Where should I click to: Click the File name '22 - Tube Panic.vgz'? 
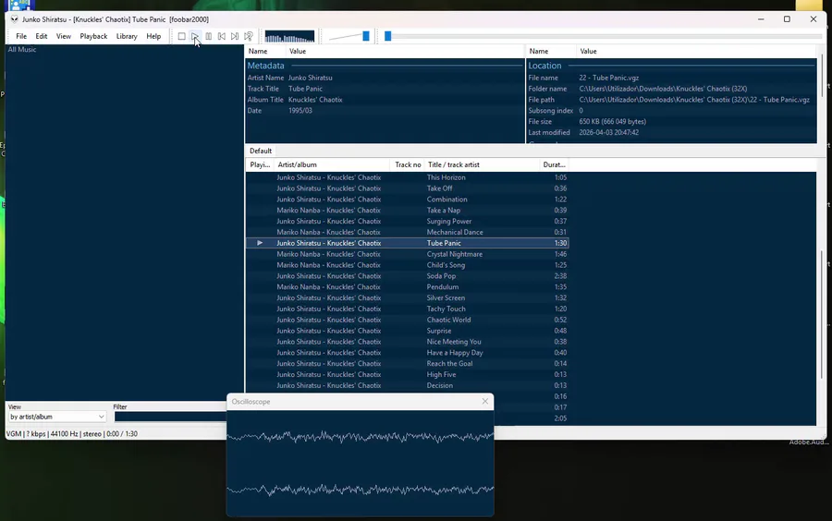tap(608, 78)
